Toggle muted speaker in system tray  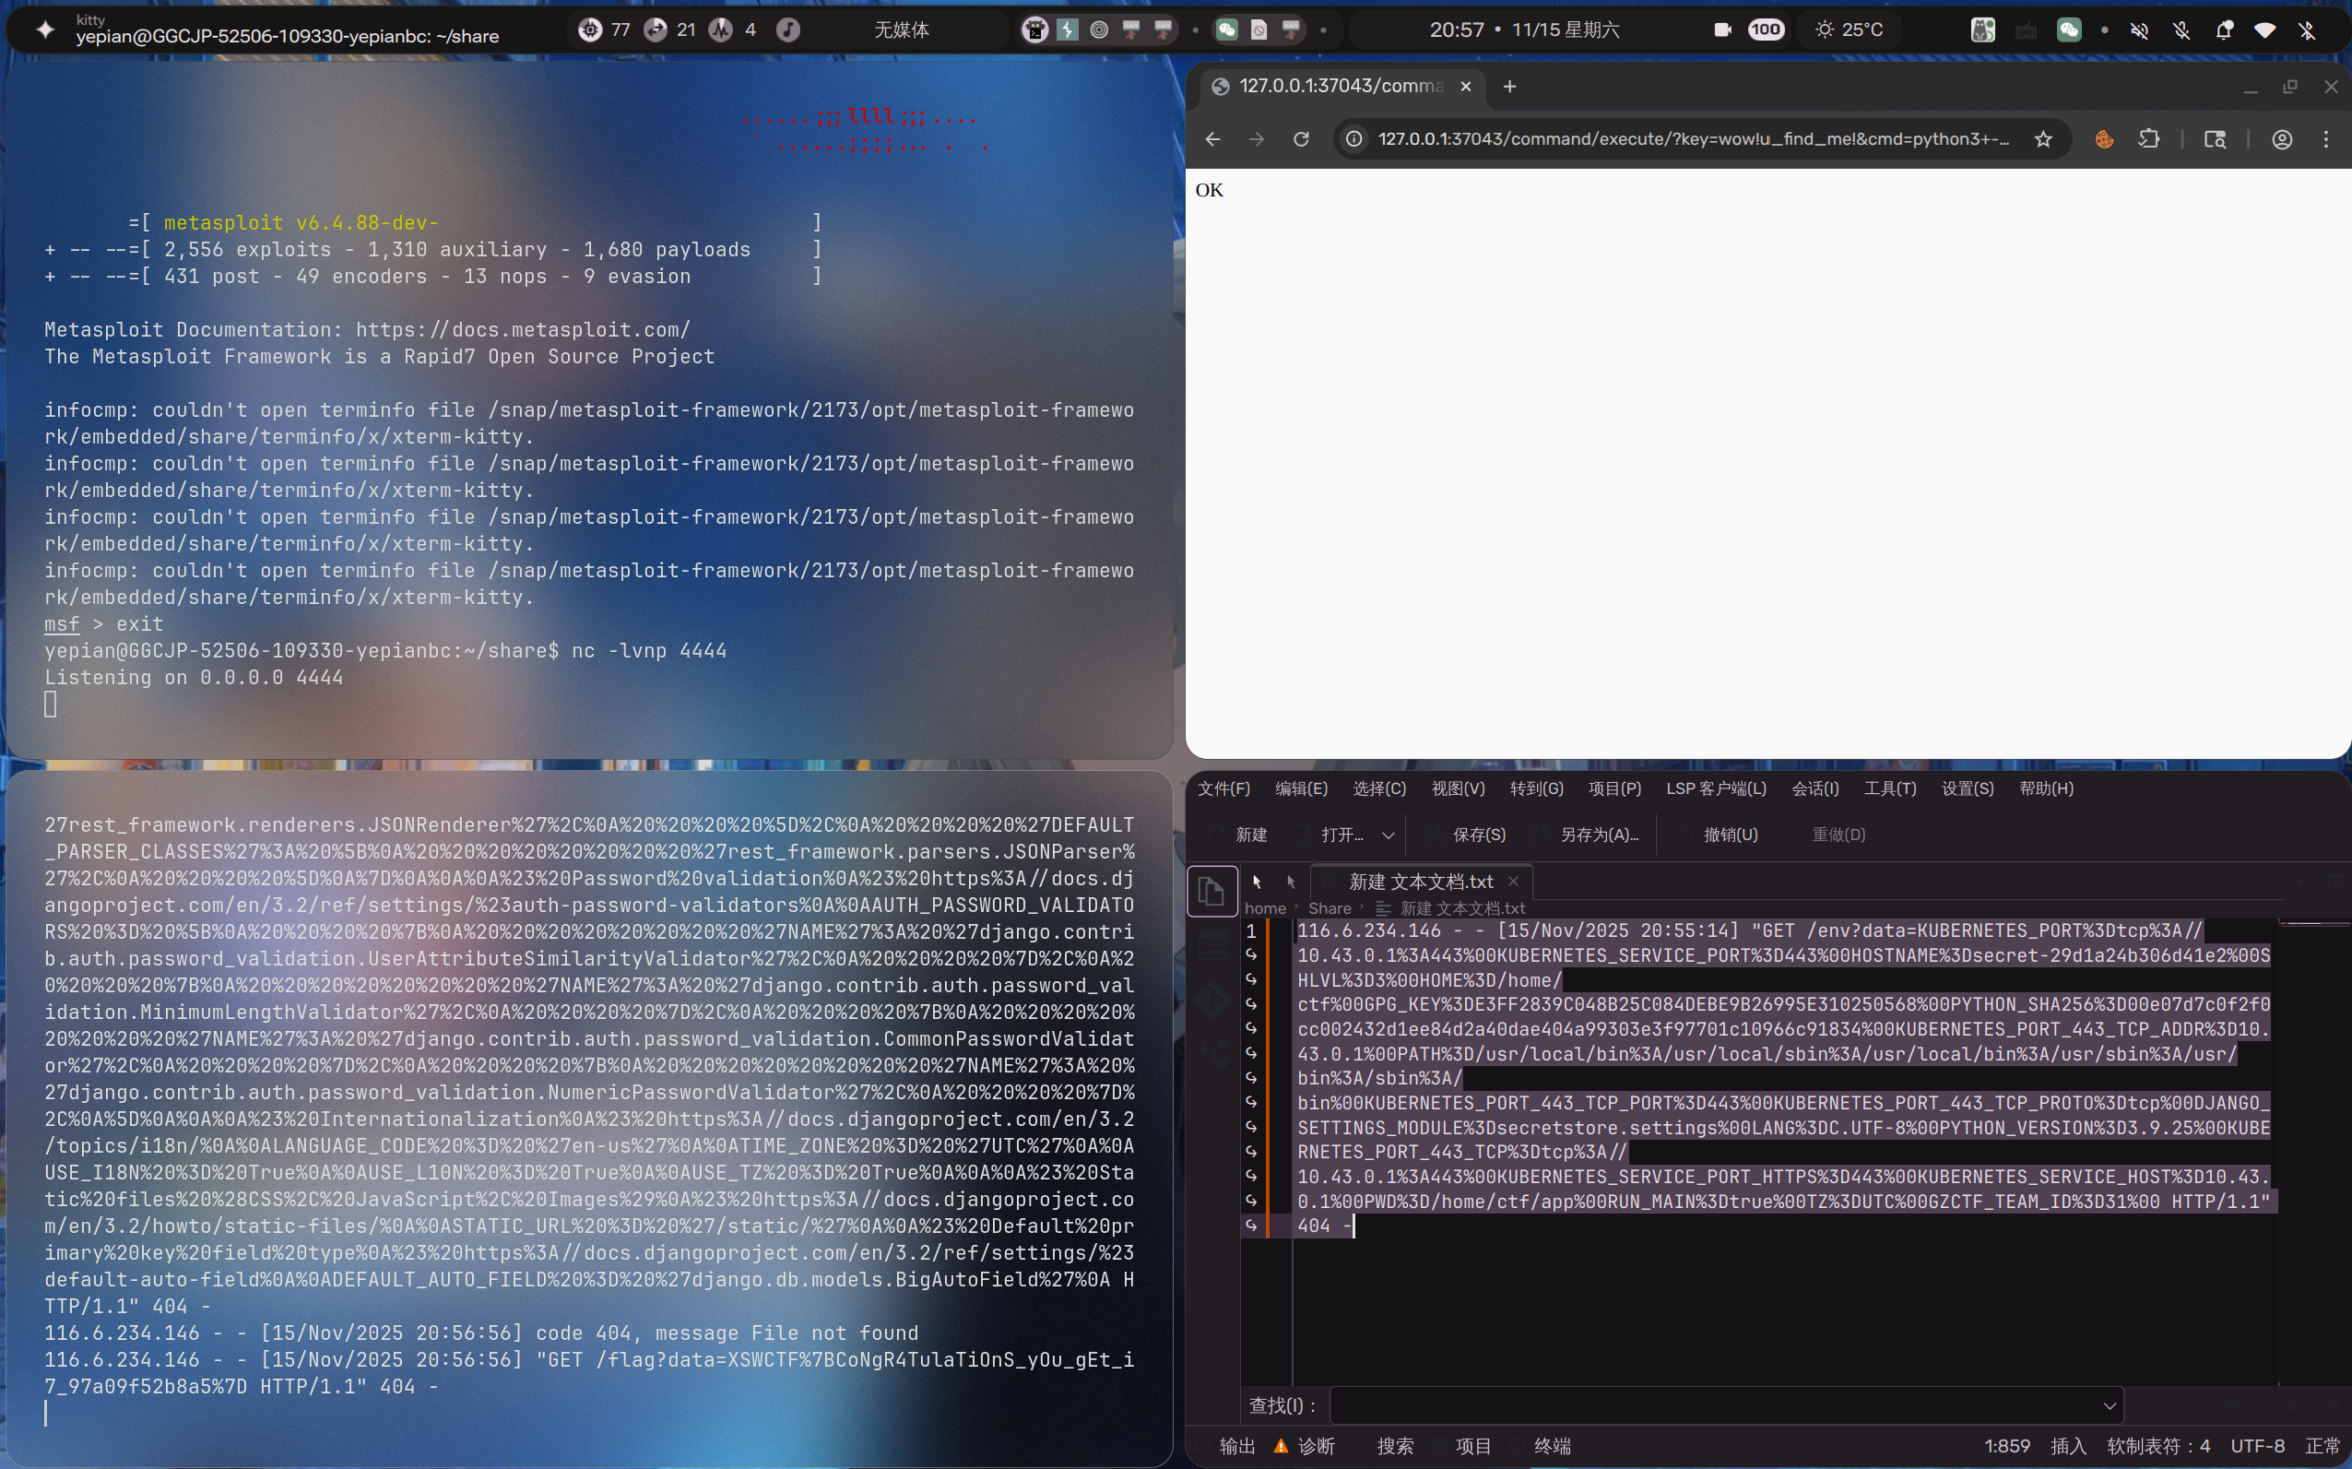[2139, 30]
